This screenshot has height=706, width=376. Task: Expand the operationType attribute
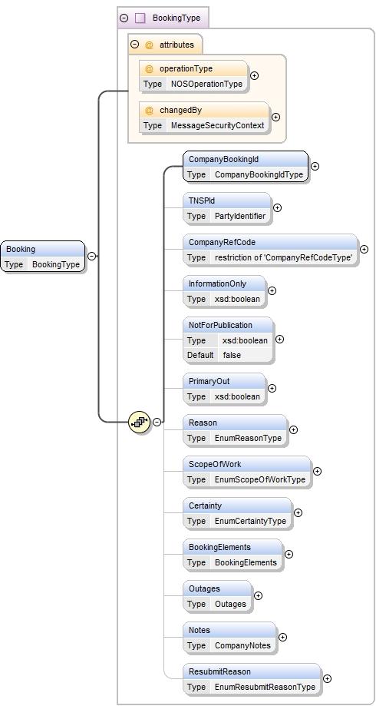[x=254, y=75]
